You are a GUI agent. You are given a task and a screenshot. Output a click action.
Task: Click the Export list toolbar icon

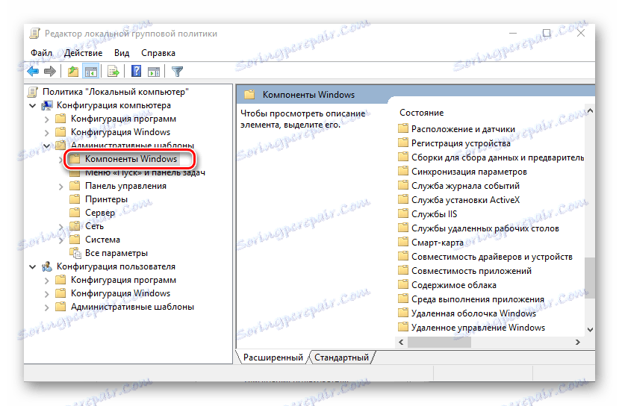tap(113, 72)
